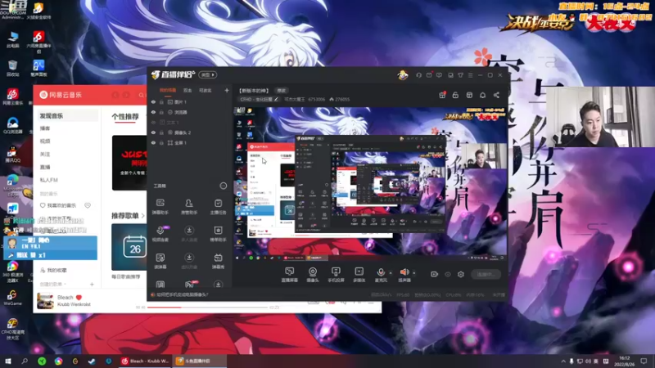Viewport: 655px width, 368px height.
Task: Open 直播 in NetEase Music sidebar
Action: point(45,167)
